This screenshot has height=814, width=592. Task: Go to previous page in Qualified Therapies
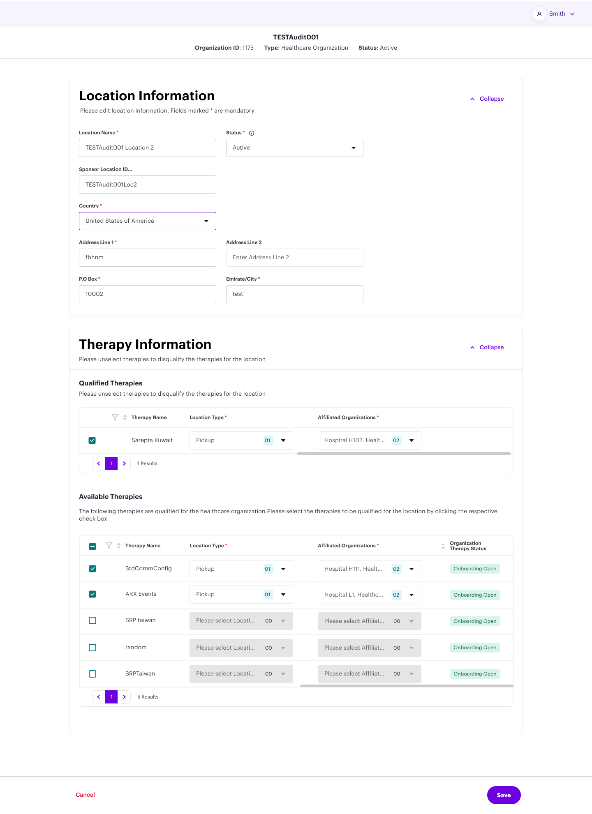coord(99,463)
